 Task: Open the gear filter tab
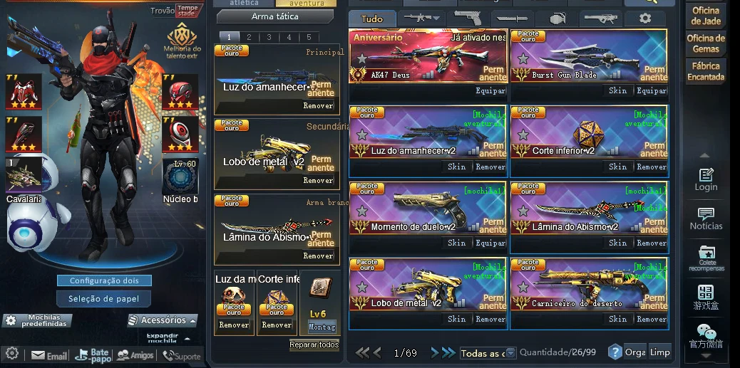645,19
